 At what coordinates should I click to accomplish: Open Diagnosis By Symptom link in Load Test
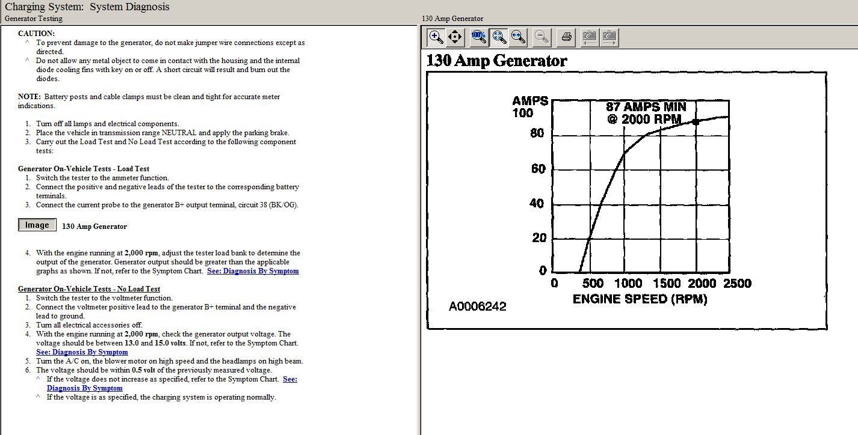pyautogui.click(x=253, y=271)
